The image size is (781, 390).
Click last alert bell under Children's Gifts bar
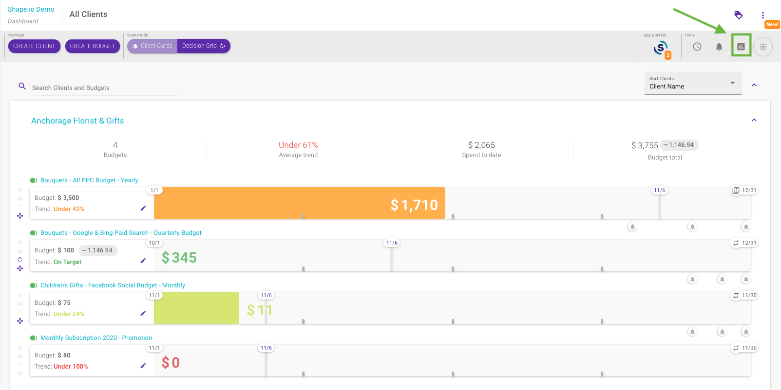(746, 332)
